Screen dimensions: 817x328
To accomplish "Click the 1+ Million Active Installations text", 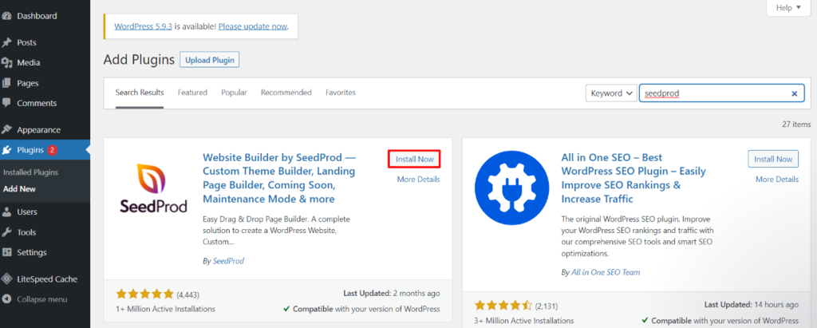I will 166,309.
